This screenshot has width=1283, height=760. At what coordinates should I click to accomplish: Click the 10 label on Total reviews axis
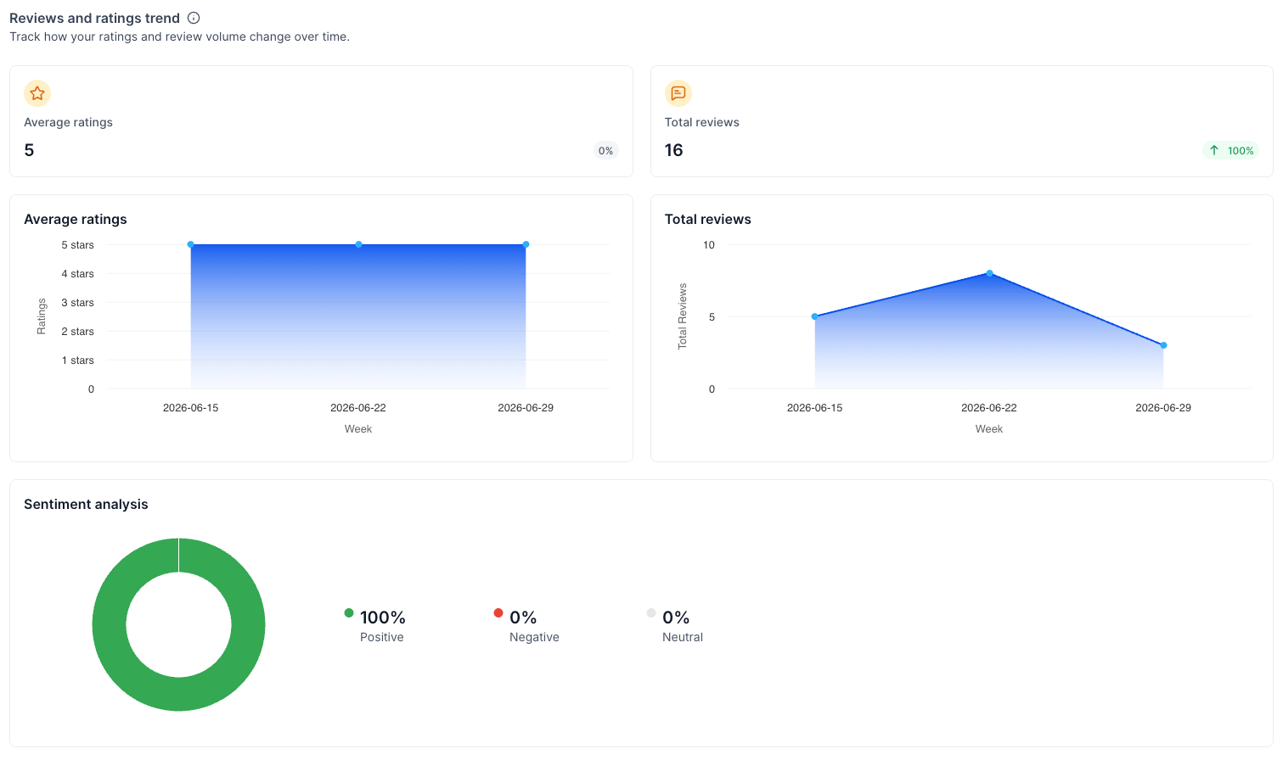[x=709, y=245]
